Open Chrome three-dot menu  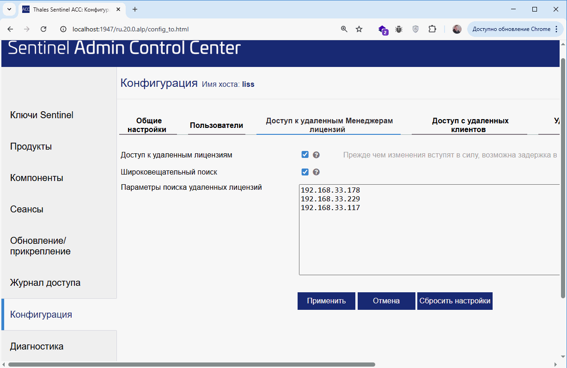tap(556, 29)
